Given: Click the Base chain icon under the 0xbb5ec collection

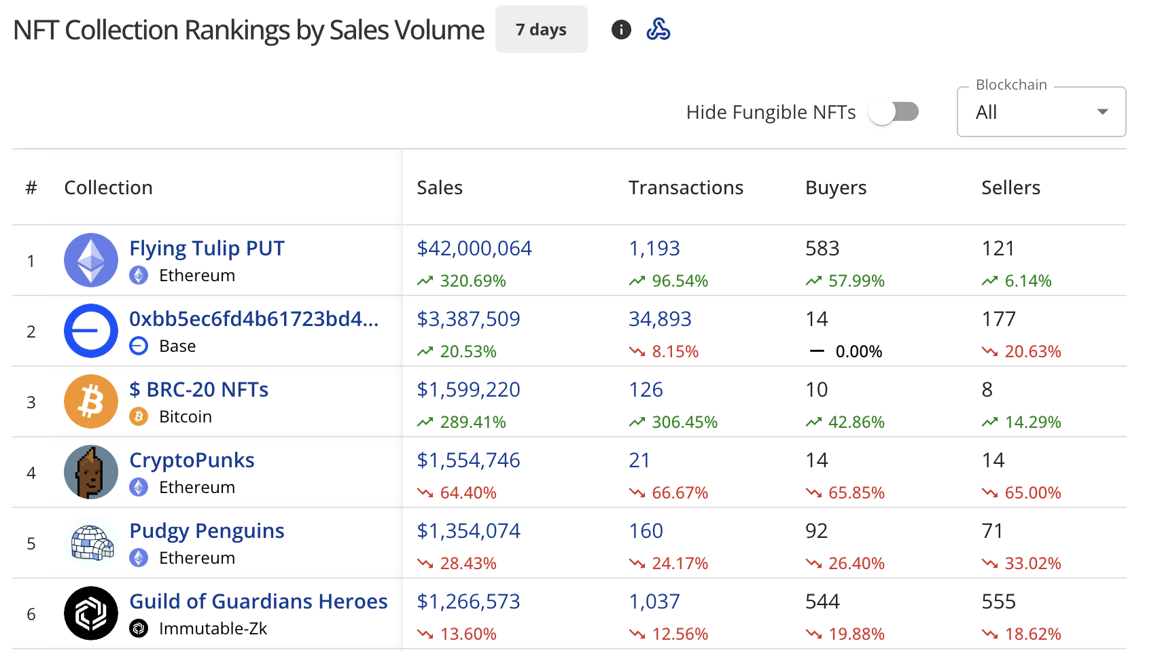Looking at the screenshot, I should point(139,346).
